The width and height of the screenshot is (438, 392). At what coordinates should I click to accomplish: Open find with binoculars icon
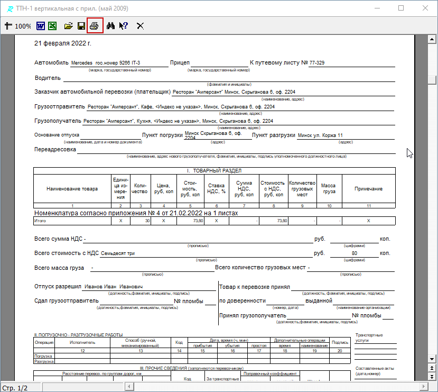tap(111, 25)
